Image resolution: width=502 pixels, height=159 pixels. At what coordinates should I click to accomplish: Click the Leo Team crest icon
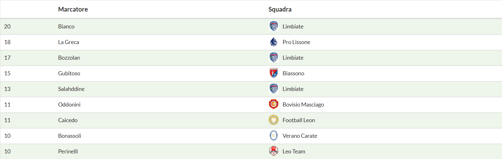coord(274,151)
